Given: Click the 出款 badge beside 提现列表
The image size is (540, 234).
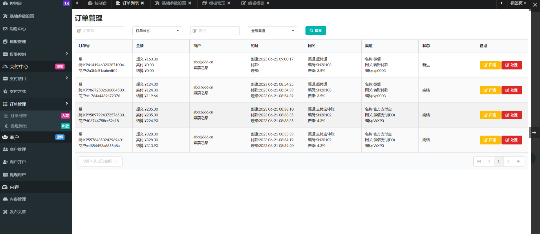Looking at the screenshot, I should (x=65, y=126).
